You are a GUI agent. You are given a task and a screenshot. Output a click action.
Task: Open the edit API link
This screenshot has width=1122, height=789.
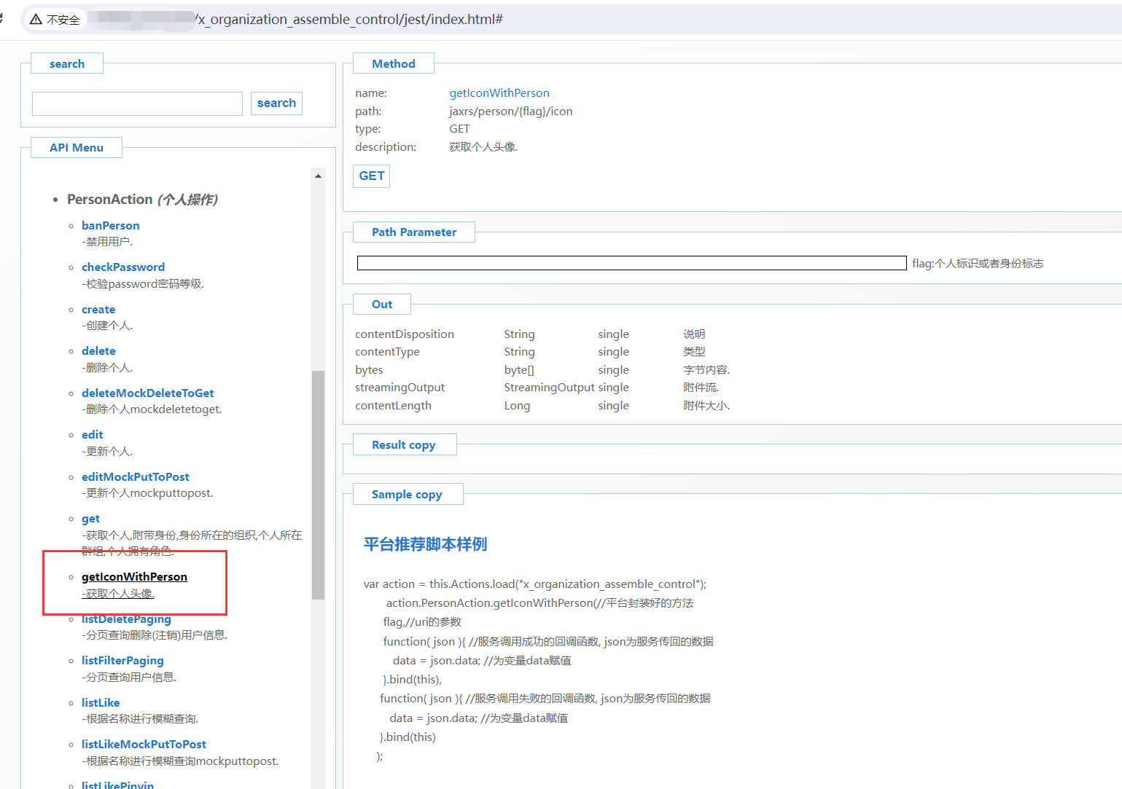tap(92, 435)
